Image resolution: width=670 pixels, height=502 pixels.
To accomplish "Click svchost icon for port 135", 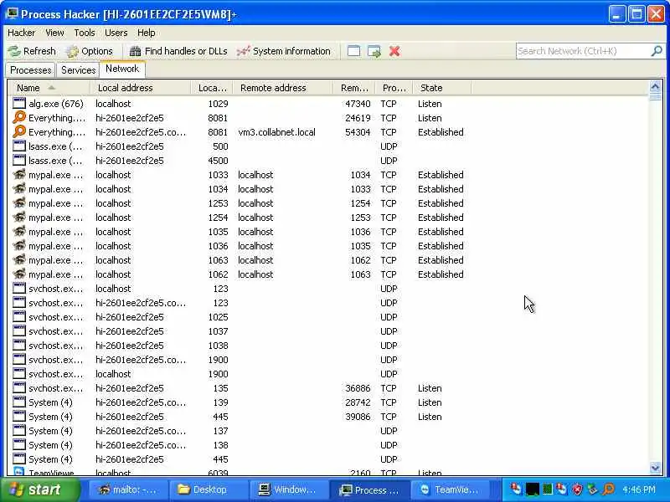I will click(19, 387).
